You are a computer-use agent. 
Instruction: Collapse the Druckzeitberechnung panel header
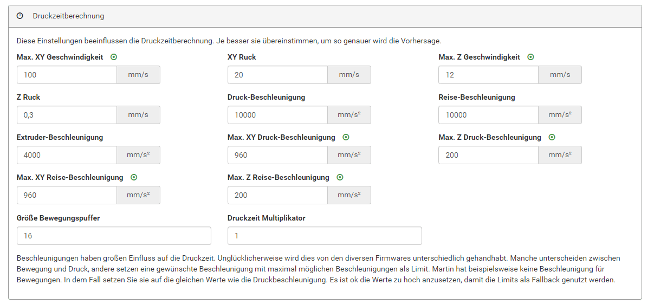[x=325, y=16]
